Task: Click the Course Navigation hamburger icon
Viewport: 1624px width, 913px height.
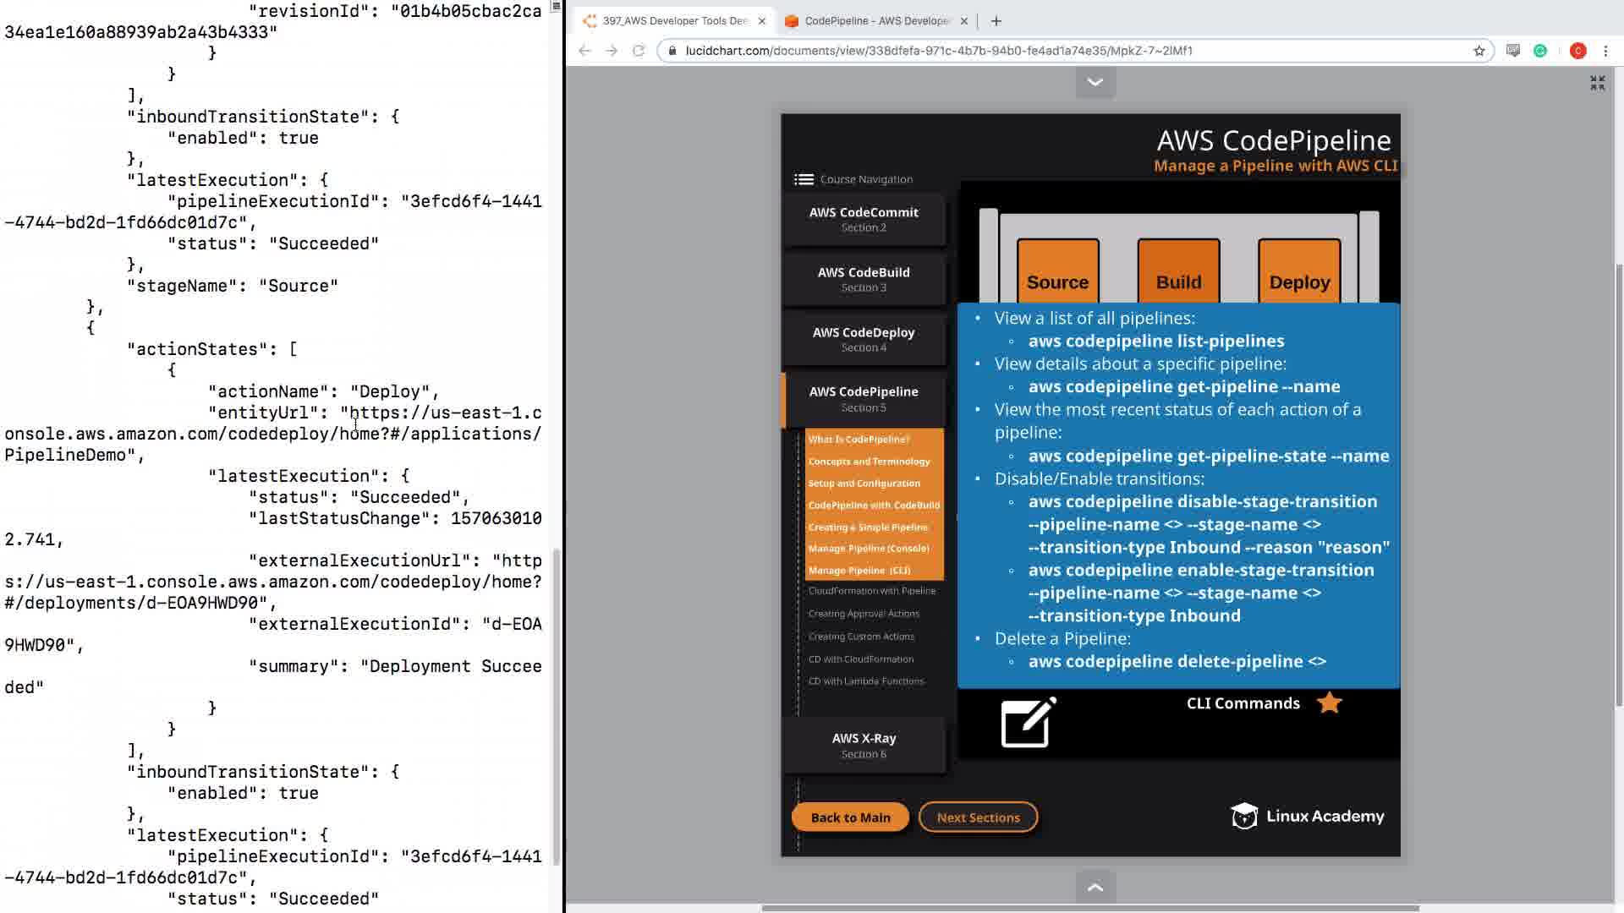Action: 804,179
